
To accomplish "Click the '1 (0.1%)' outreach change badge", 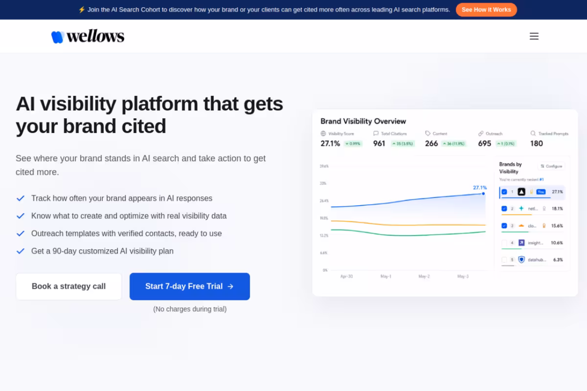I will pos(506,144).
